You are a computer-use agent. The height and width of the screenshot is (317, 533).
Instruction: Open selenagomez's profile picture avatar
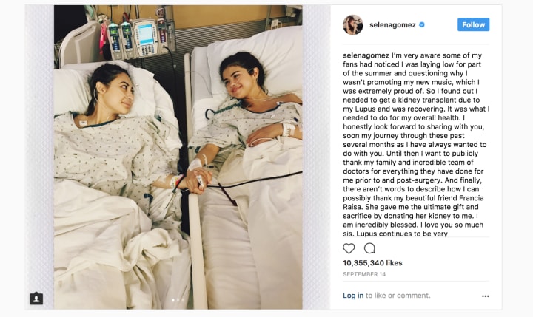coord(353,25)
